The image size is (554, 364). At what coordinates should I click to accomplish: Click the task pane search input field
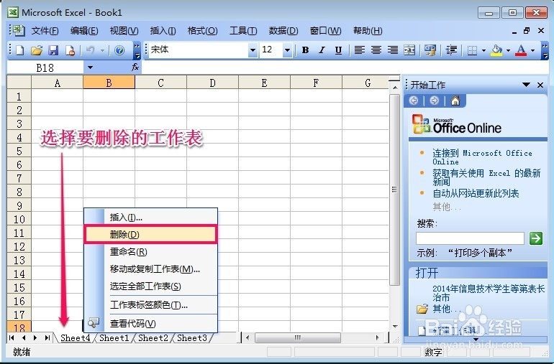[x=470, y=238]
